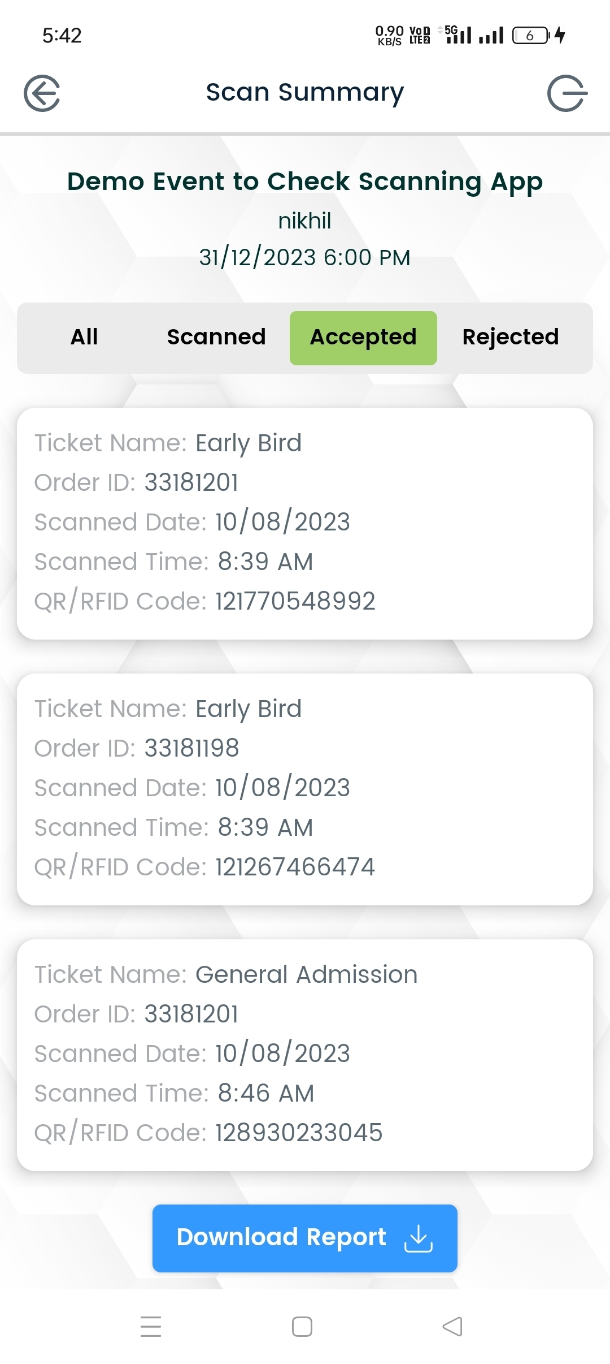Tap the event date 31/12/2023 text
610x1364 pixels.
click(x=304, y=258)
